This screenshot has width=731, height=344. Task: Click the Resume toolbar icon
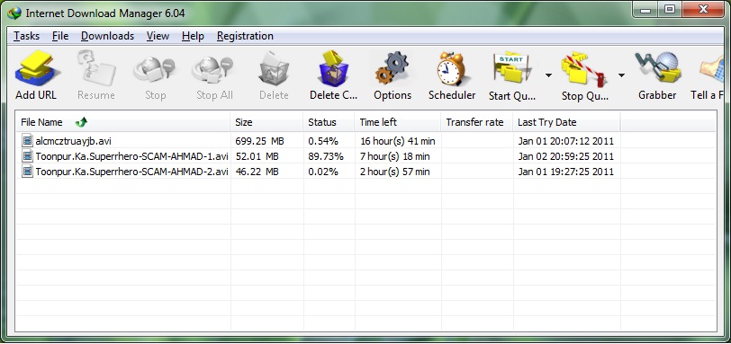(96, 68)
